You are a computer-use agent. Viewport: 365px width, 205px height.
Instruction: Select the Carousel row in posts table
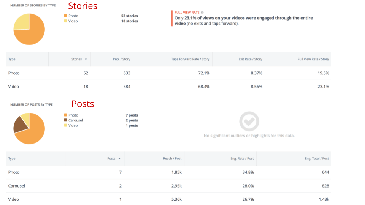(168, 186)
